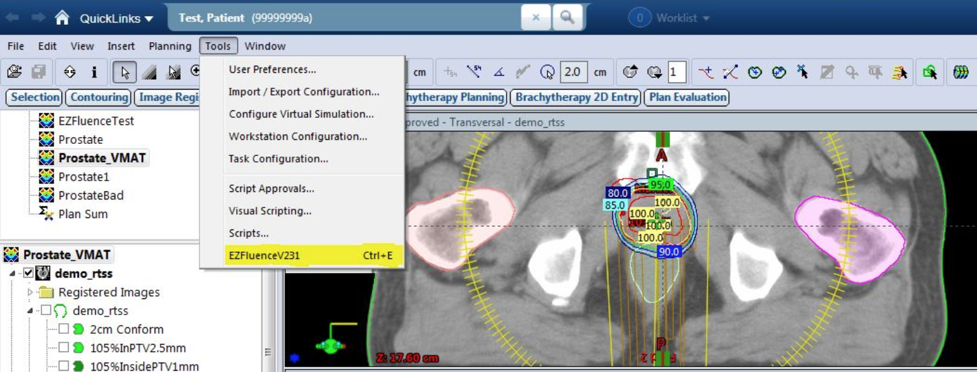Click the crossed lines dose profile icon
Screen dimensions: 977x372
click(x=730, y=72)
